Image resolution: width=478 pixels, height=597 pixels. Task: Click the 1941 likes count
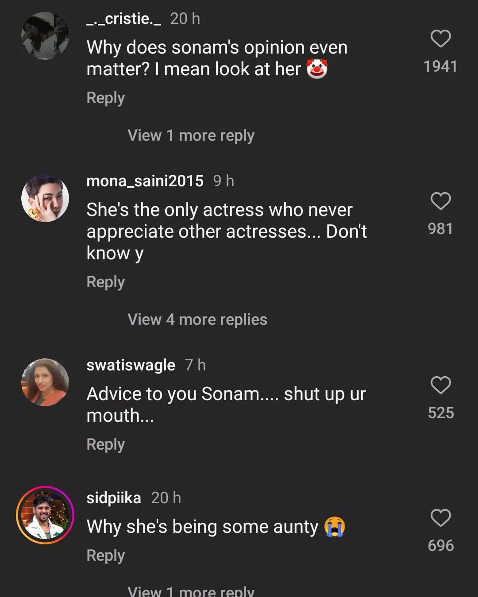click(440, 66)
